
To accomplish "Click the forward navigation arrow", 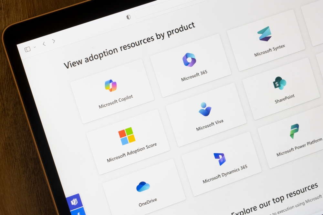I will [x=53, y=41].
